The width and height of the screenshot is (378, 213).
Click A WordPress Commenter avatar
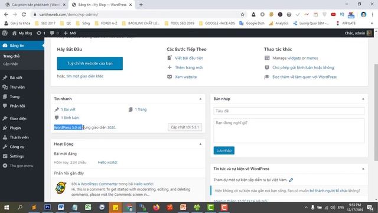click(61, 188)
